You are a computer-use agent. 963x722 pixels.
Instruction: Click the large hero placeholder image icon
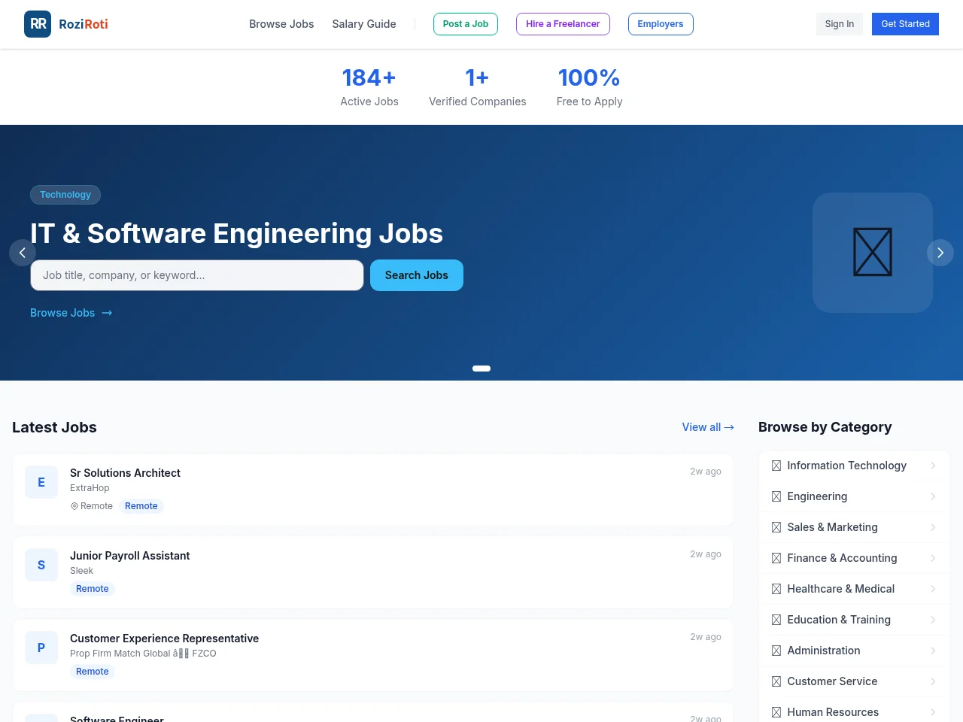point(873,253)
